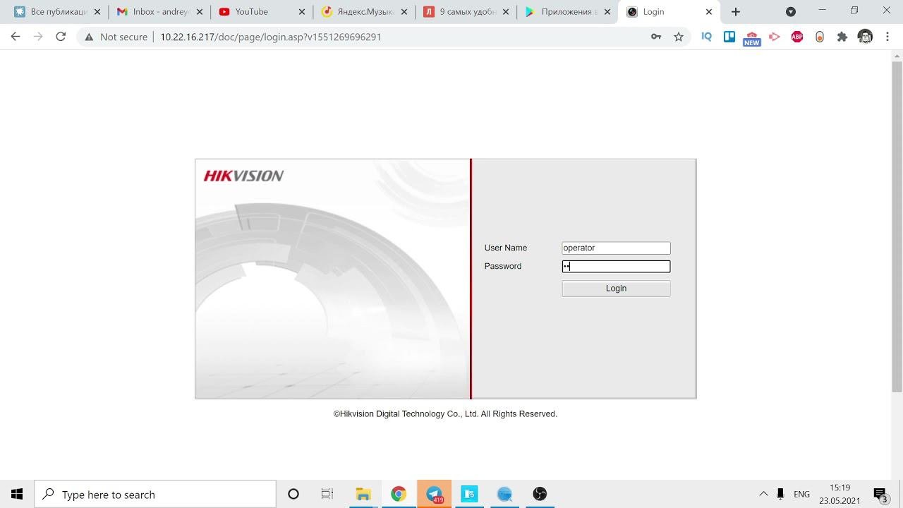The height and width of the screenshot is (508, 903).
Task: Close the YouTube tab
Action: point(302,12)
